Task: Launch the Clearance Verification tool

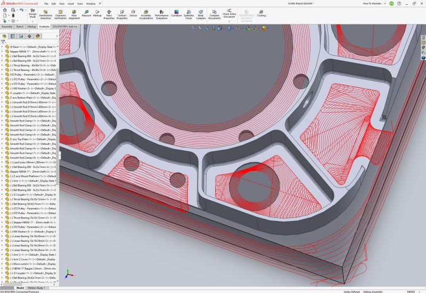Action: tap(60, 14)
